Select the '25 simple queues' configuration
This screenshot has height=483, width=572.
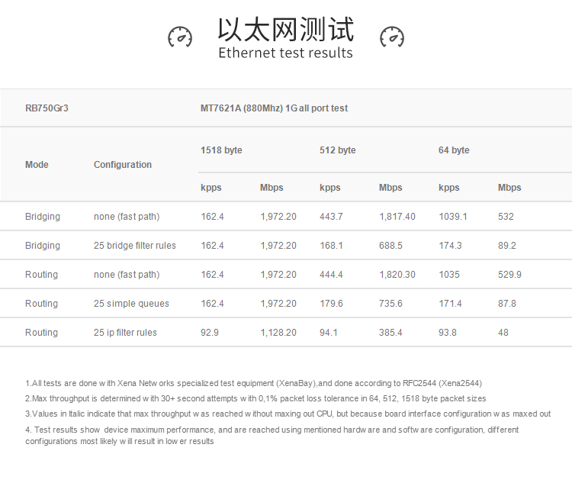pyautogui.click(x=131, y=304)
